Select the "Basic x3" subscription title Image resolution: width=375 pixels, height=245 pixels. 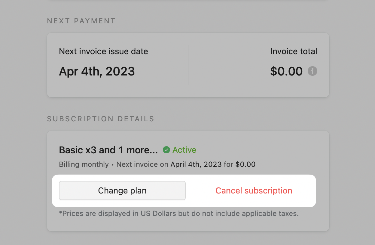tap(78, 150)
